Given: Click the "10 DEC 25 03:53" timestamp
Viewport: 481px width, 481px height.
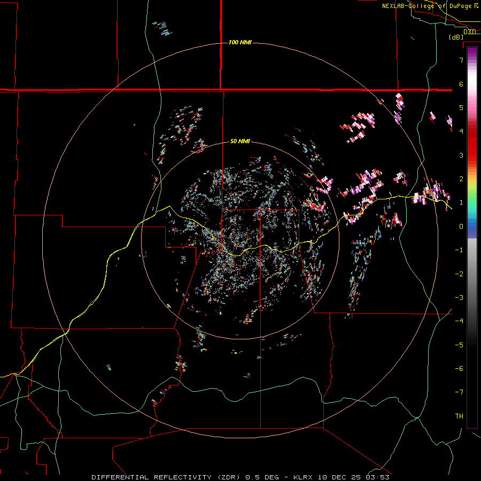Looking at the screenshot, I should coord(354,477).
